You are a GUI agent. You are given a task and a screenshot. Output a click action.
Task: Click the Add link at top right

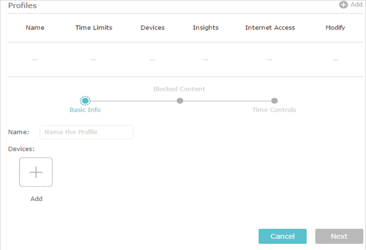pyautogui.click(x=356, y=4)
